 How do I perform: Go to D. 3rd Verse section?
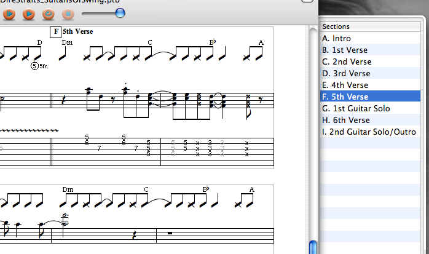pyautogui.click(x=370, y=73)
